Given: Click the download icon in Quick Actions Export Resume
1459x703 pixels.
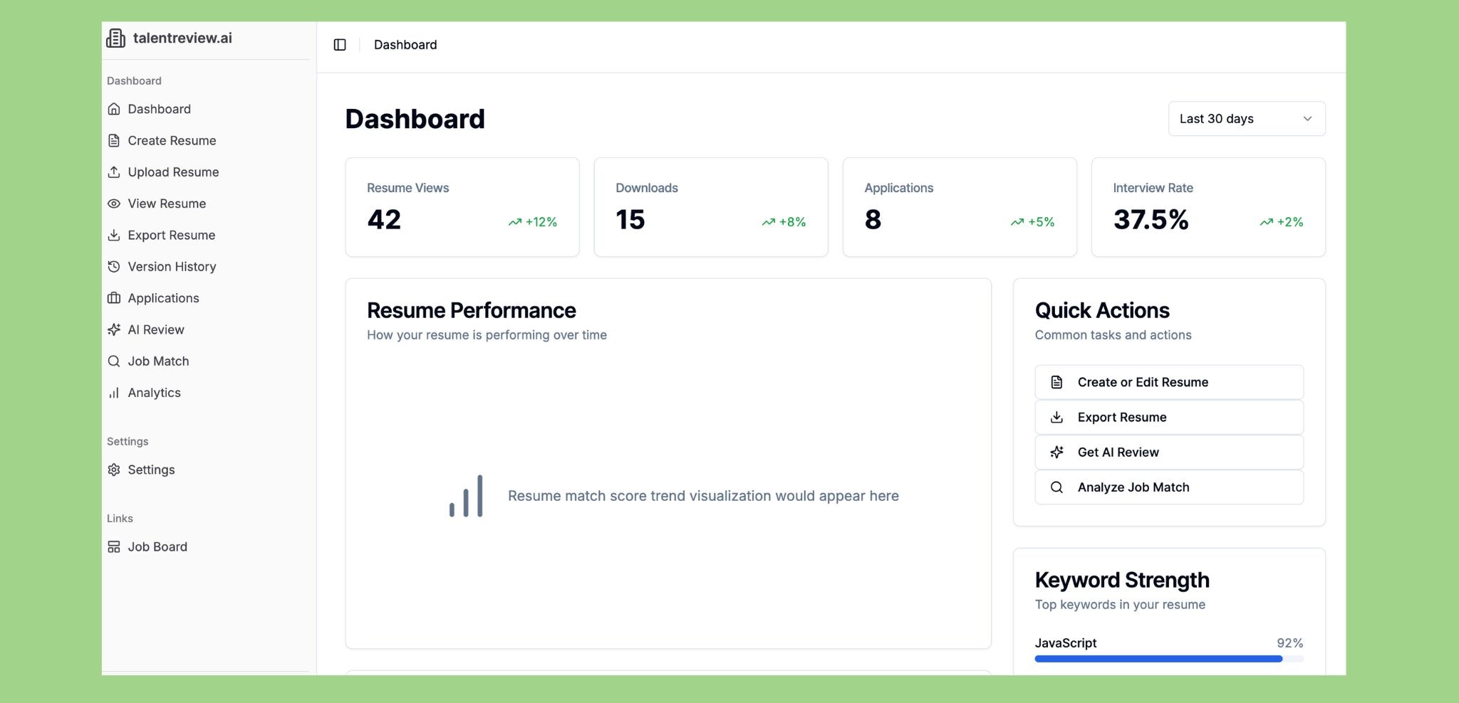Looking at the screenshot, I should (1057, 417).
